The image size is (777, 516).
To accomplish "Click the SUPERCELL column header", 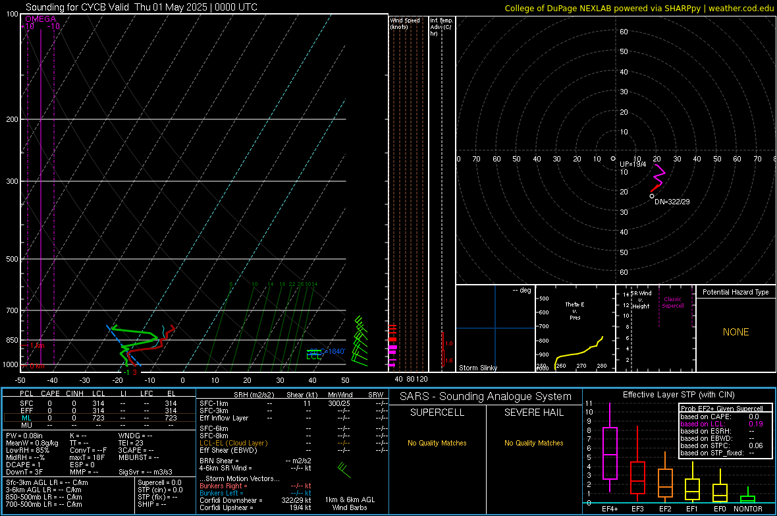I will point(437,413).
